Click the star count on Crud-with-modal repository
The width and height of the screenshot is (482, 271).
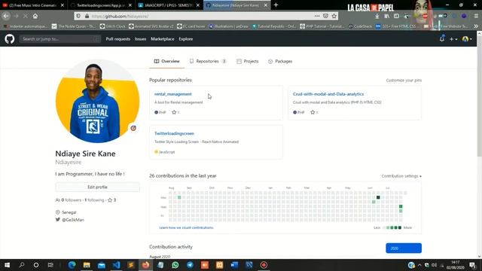coord(314,112)
